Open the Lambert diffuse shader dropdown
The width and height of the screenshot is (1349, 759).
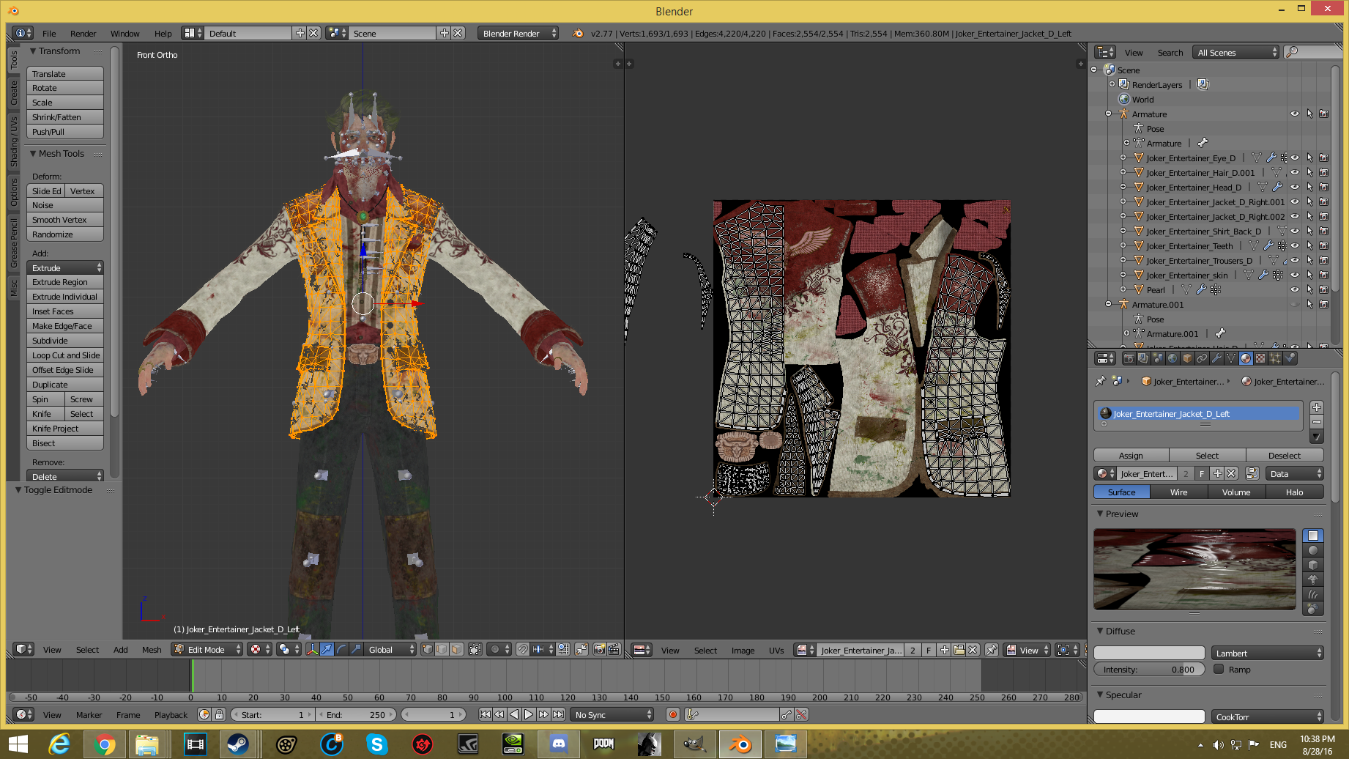[x=1267, y=653]
